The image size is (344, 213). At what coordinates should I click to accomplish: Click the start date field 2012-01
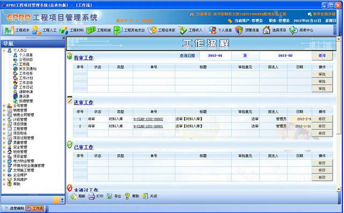point(215,56)
